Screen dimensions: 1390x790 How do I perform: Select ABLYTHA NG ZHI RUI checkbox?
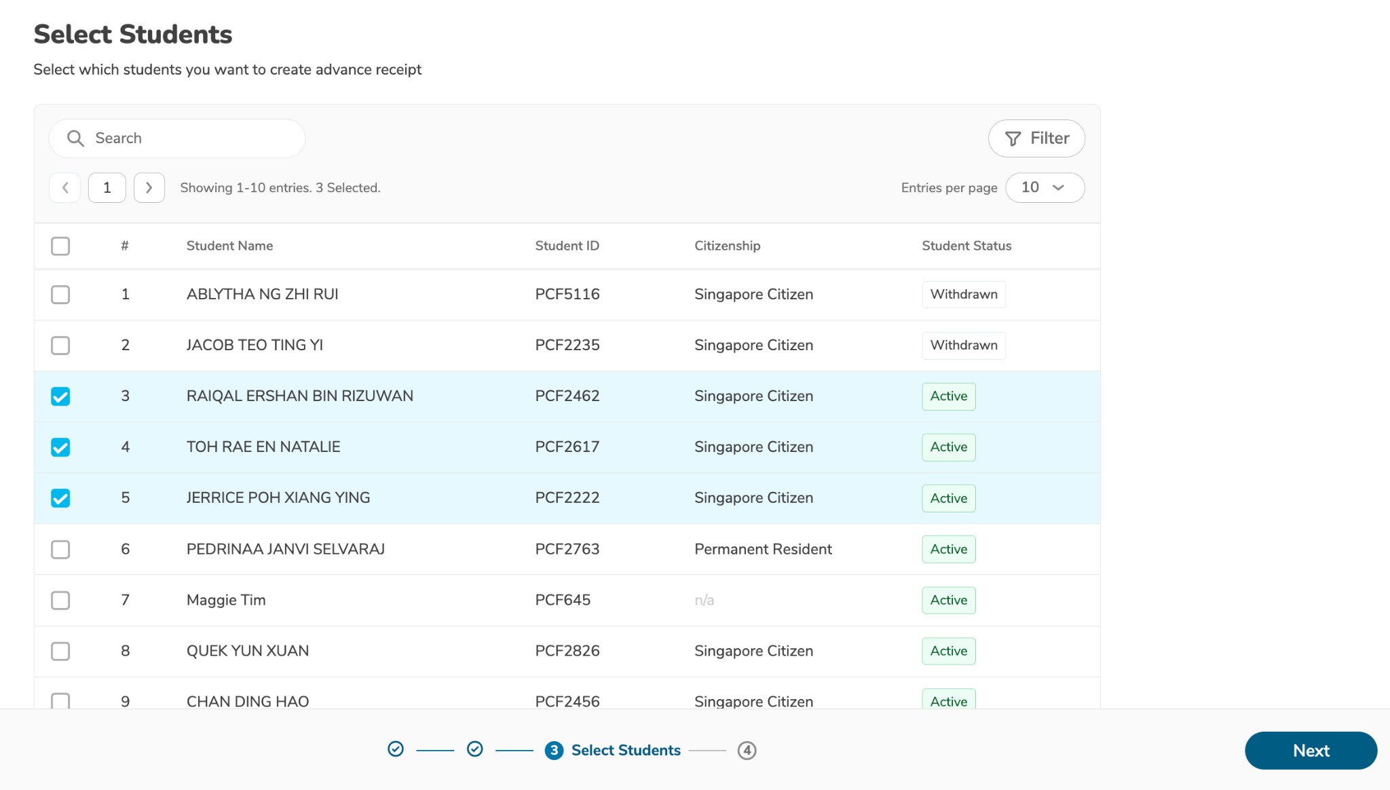60,295
